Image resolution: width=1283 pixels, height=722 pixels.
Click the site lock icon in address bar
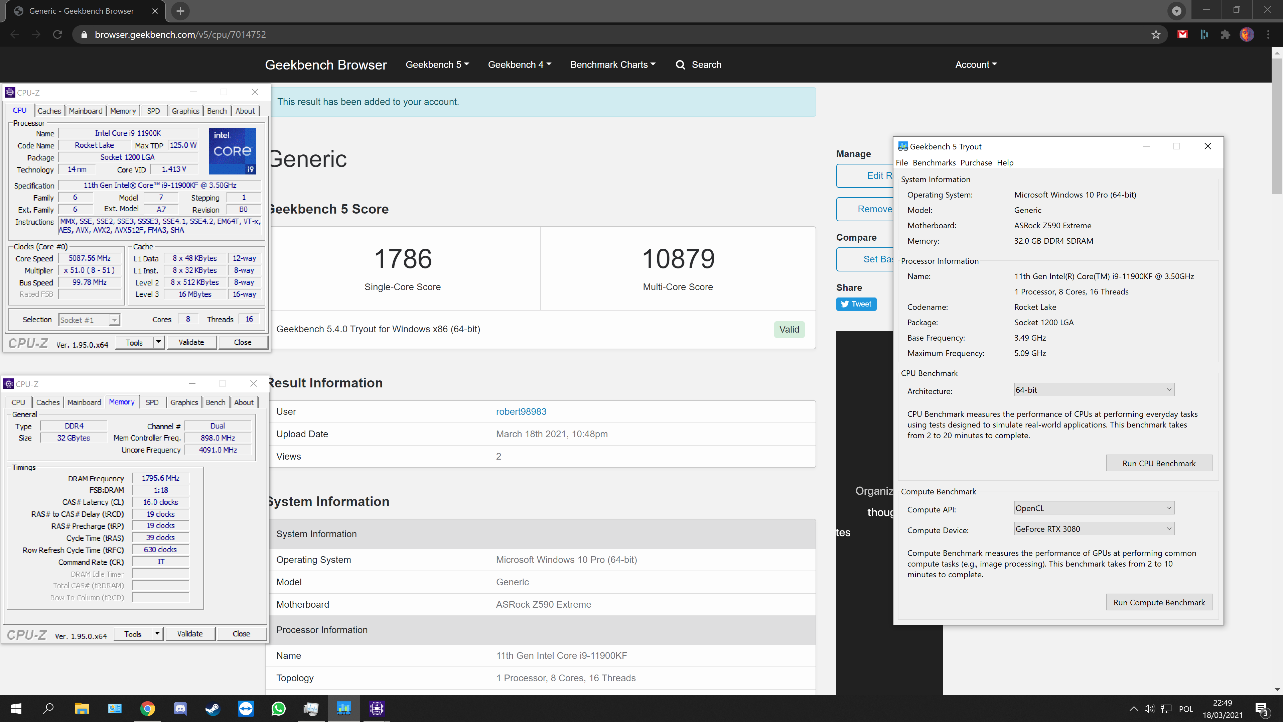pos(84,34)
